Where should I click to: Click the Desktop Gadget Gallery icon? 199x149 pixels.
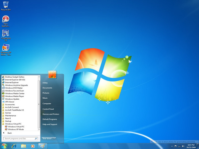[3, 77]
